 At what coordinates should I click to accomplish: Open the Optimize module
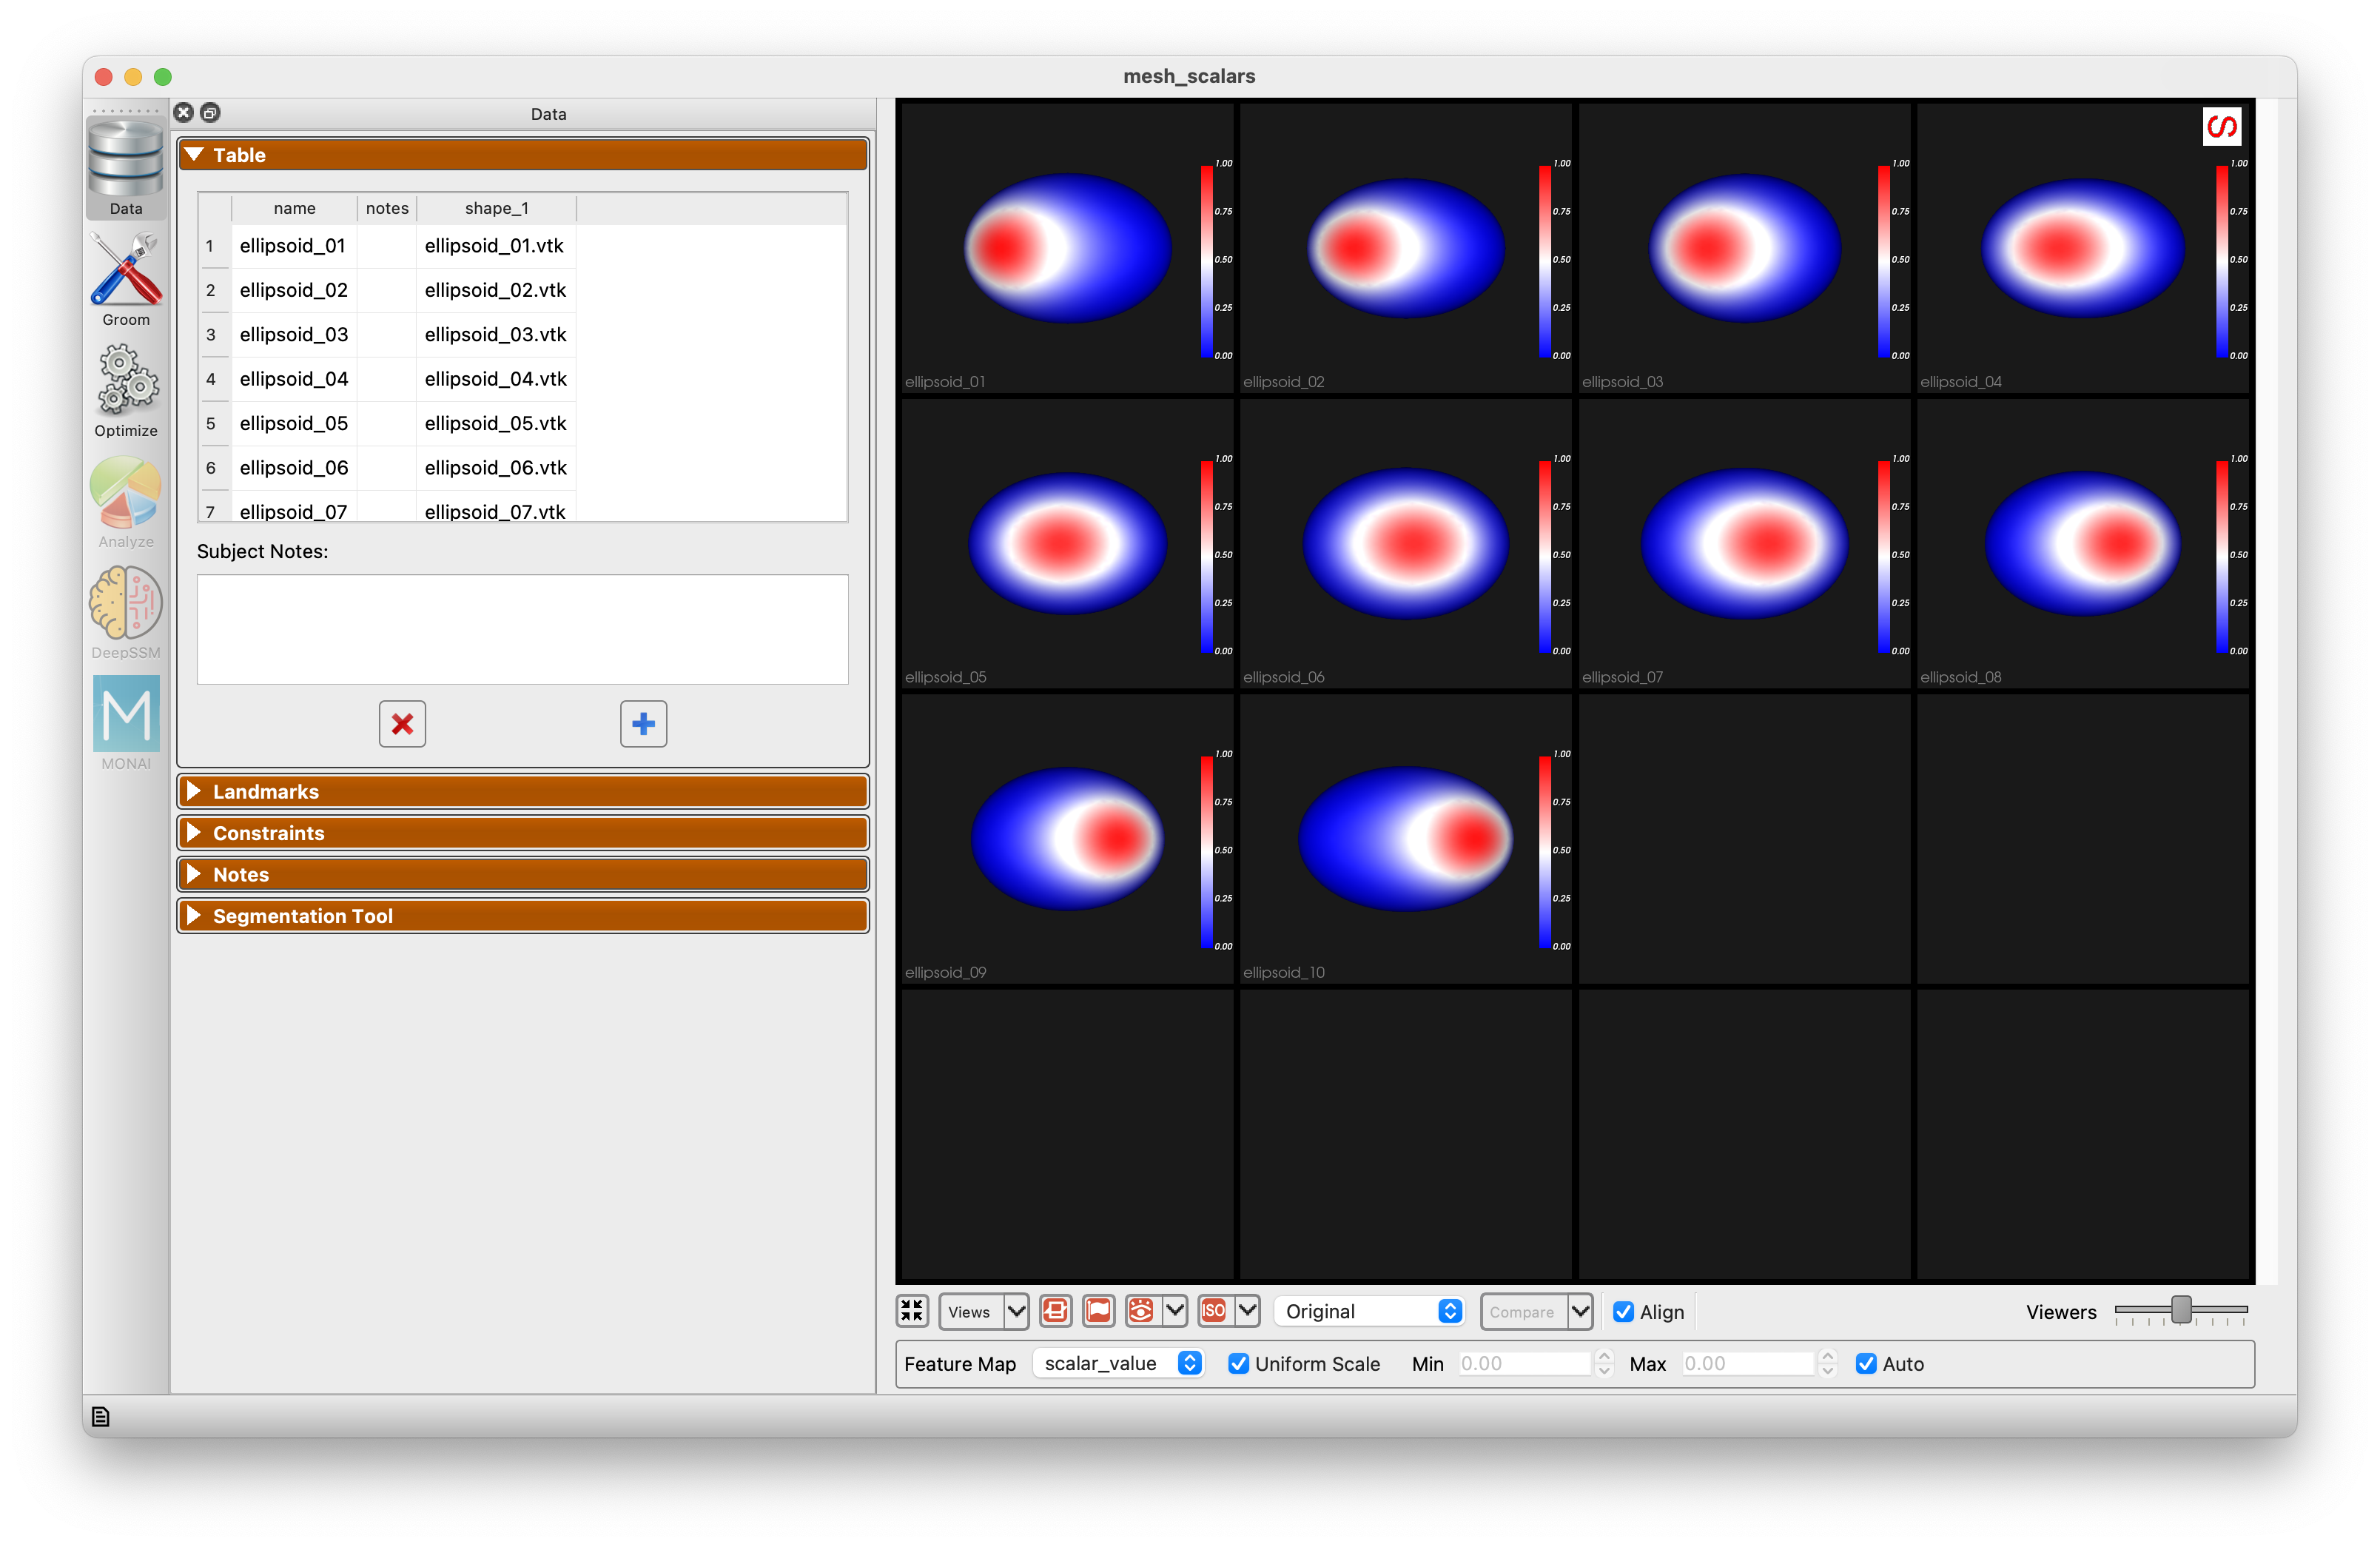(x=126, y=390)
